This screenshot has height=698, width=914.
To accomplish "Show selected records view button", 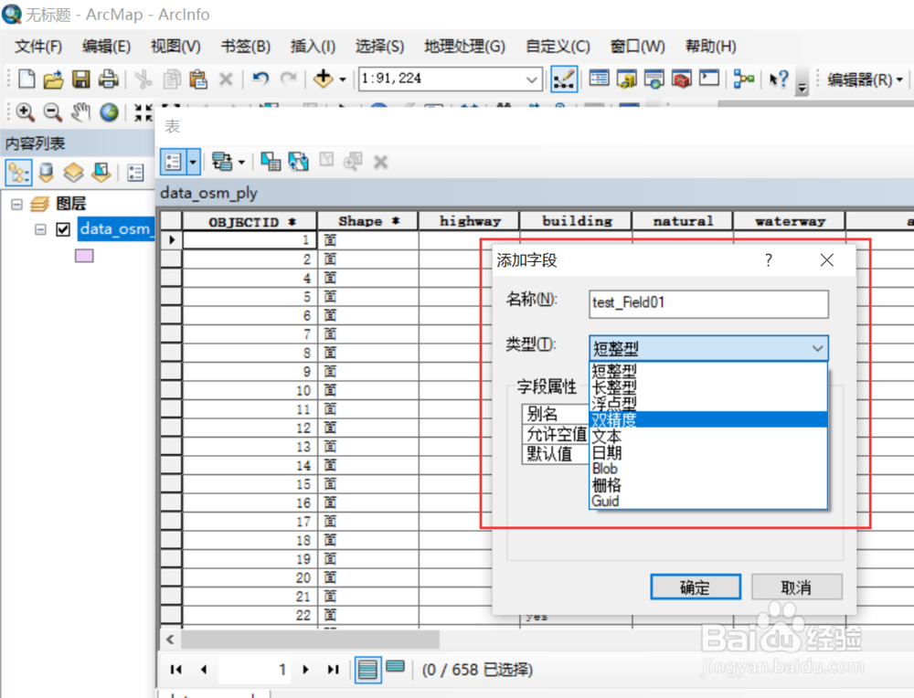I will point(395,667).
